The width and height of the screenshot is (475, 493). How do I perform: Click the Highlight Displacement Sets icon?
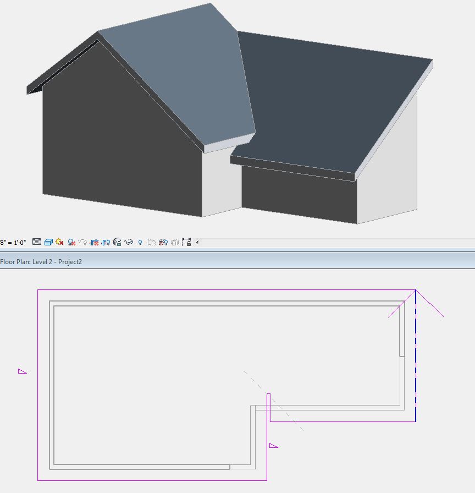175,242
